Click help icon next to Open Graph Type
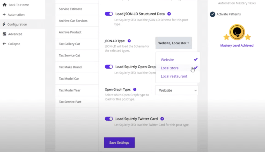265x152 pixels. point(135,89)
